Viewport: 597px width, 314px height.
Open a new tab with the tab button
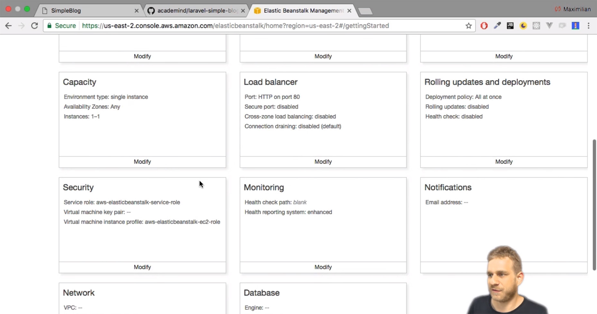point(365,12)
